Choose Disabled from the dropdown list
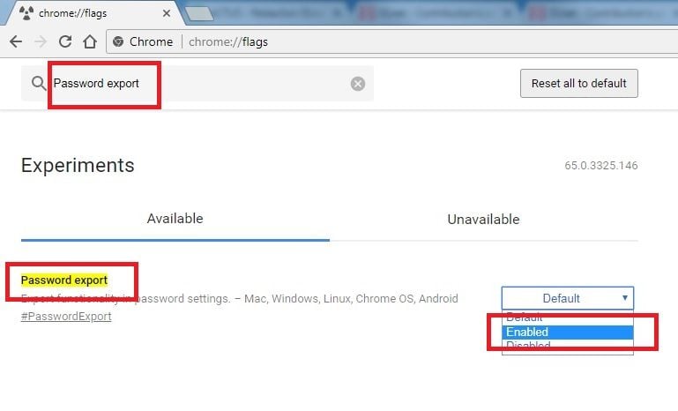This screenshot has width=678, height=411. (x=567, y=346)
